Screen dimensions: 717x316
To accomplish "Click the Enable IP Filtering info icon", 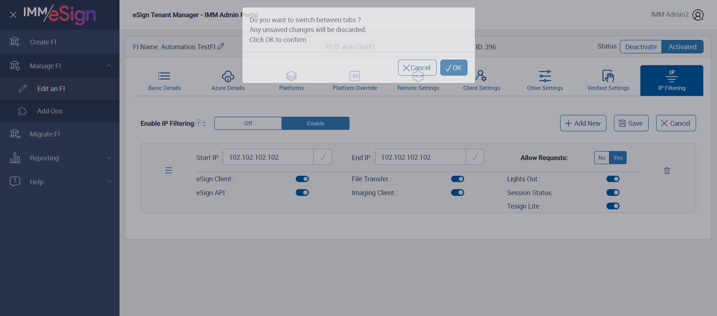I will tap(199, 123).
